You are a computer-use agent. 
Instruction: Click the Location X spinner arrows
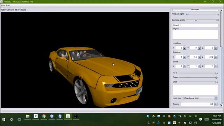point(184,48)
